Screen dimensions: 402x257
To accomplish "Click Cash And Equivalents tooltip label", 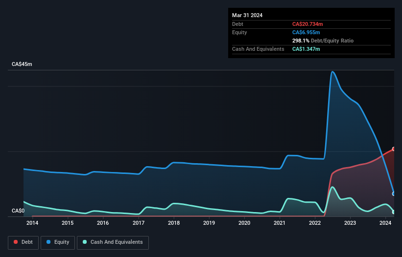I will coord(258,49).
